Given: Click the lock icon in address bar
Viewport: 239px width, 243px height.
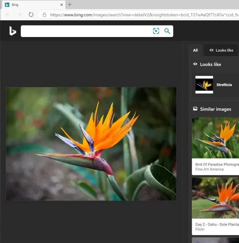Looking at the screenshot, I should [44, 15].
